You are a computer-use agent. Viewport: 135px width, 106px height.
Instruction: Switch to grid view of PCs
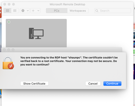(8, 11)
